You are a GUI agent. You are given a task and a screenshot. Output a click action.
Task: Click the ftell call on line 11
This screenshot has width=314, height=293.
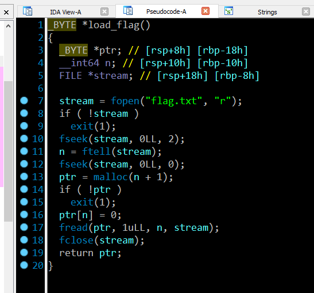96,151
